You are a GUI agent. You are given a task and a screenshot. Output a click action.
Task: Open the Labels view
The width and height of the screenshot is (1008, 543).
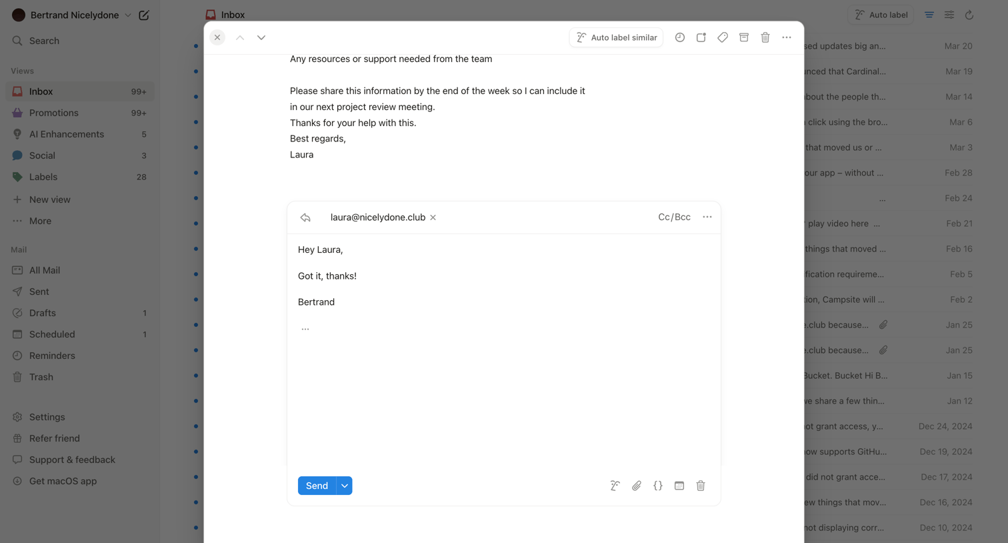80,177
